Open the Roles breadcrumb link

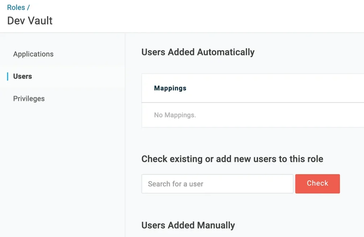(x=16, y=7)
